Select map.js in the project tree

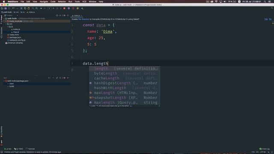16,32
